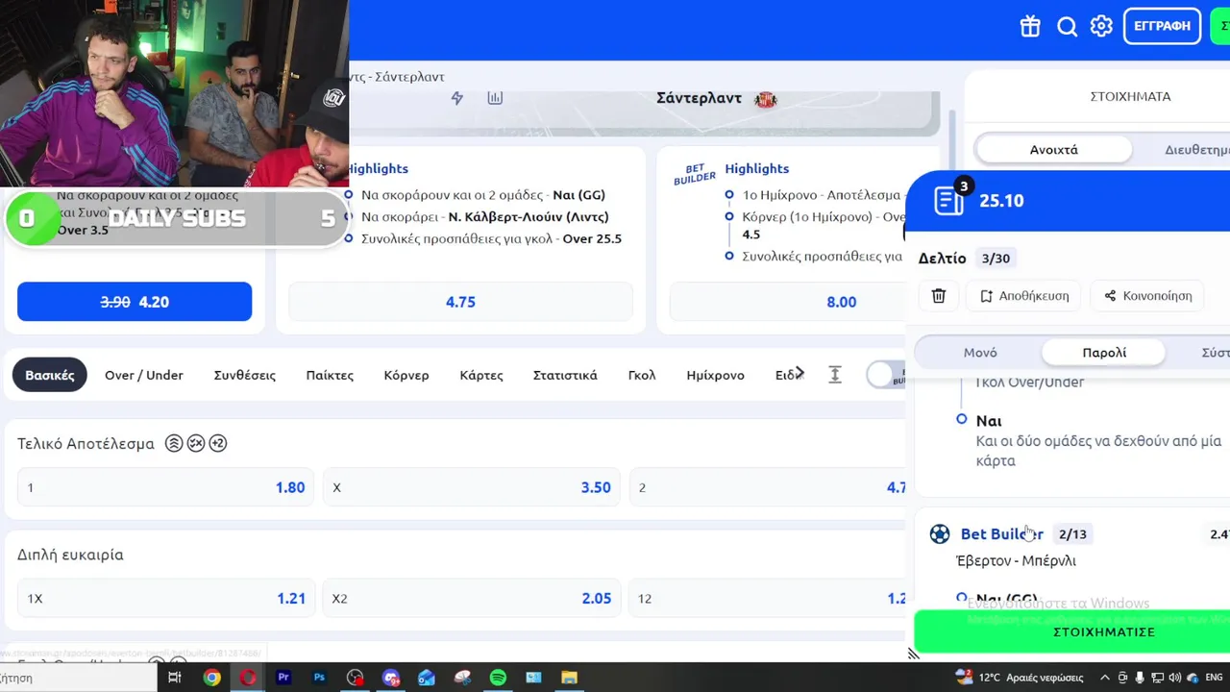Open Google Chrome from the taskbar
The width and height of the screenshot is (1230, 692).
coord(211,678)
